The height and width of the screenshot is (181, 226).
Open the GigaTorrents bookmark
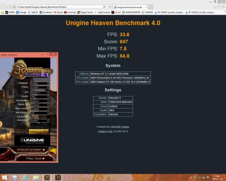(x=102, y=12)
